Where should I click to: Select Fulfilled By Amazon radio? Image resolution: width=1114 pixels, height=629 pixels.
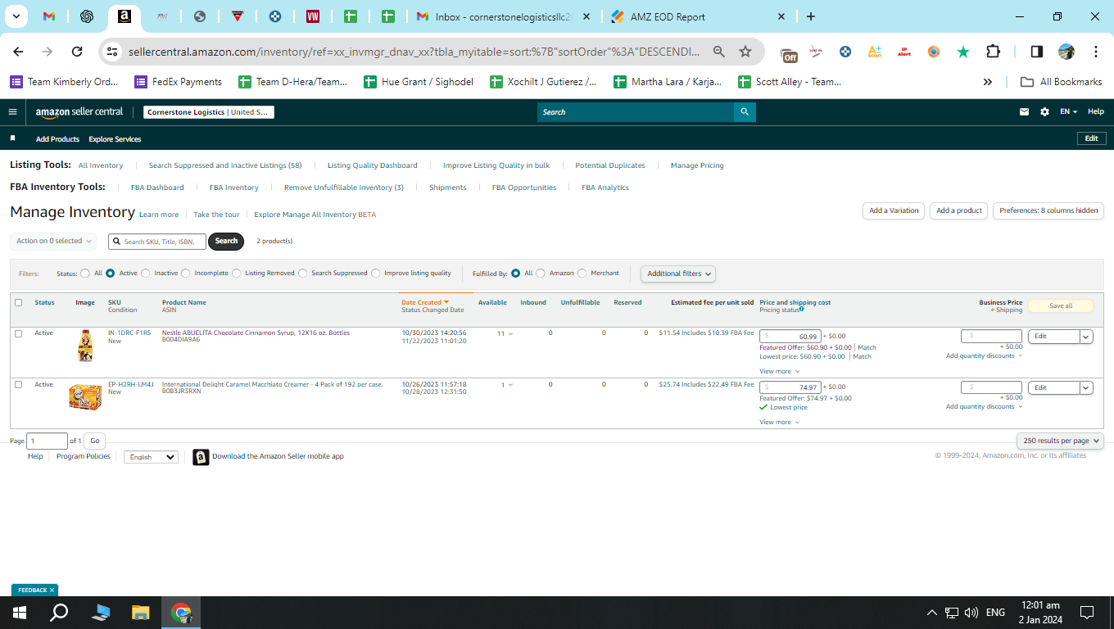pyautogui.click(x=541, y=274)
